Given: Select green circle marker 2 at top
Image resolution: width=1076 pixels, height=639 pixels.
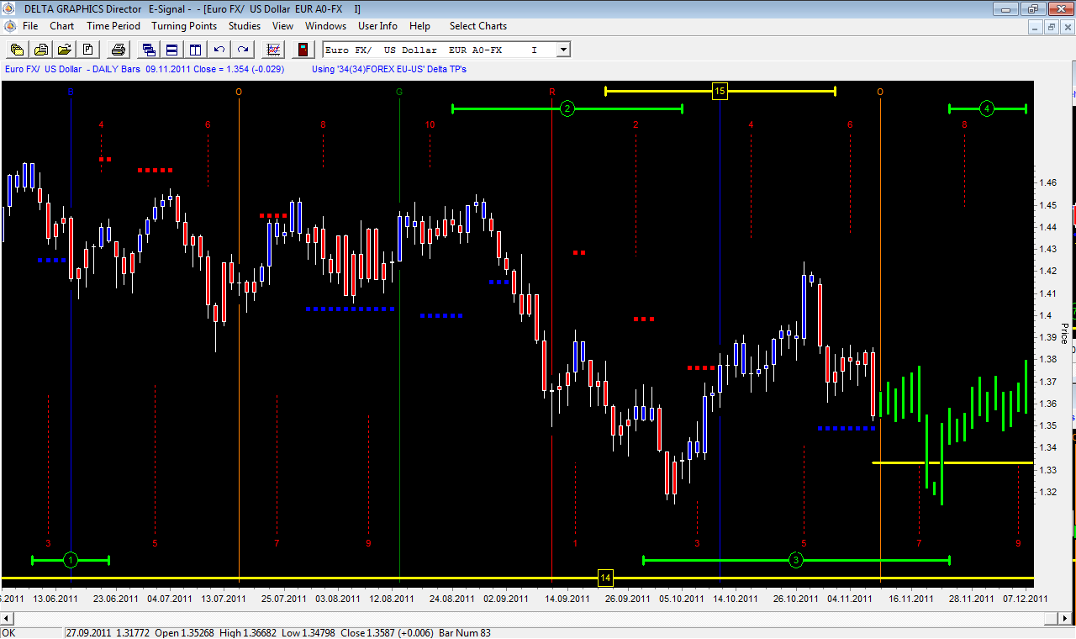Looking at the screenshot, I should [567, 108].
